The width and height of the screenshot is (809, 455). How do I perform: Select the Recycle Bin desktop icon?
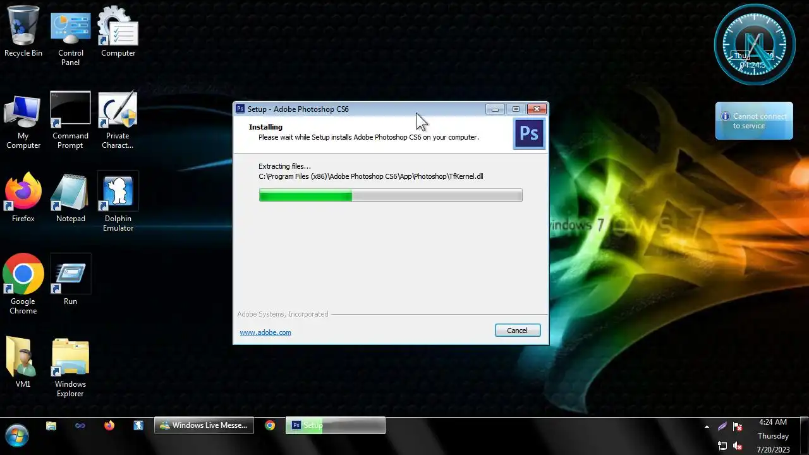23,32
